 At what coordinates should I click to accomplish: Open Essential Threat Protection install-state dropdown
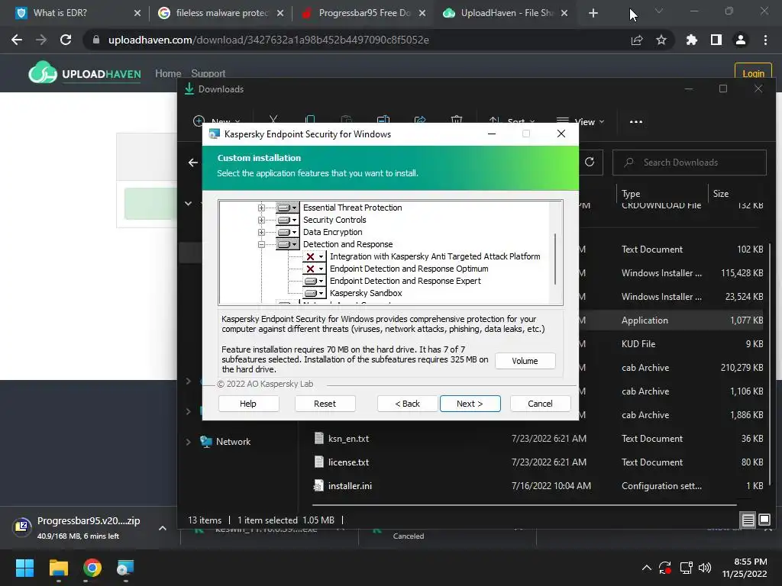(287, 208)
